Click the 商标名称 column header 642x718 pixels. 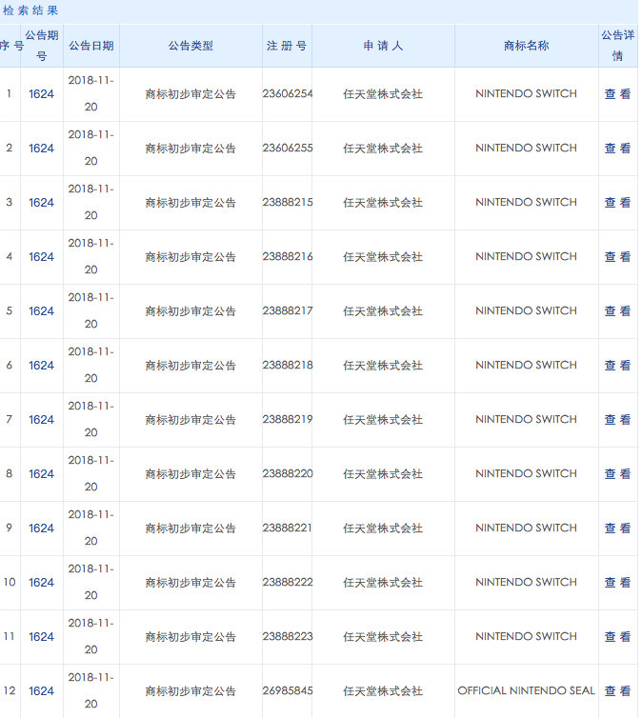[526, 46]
